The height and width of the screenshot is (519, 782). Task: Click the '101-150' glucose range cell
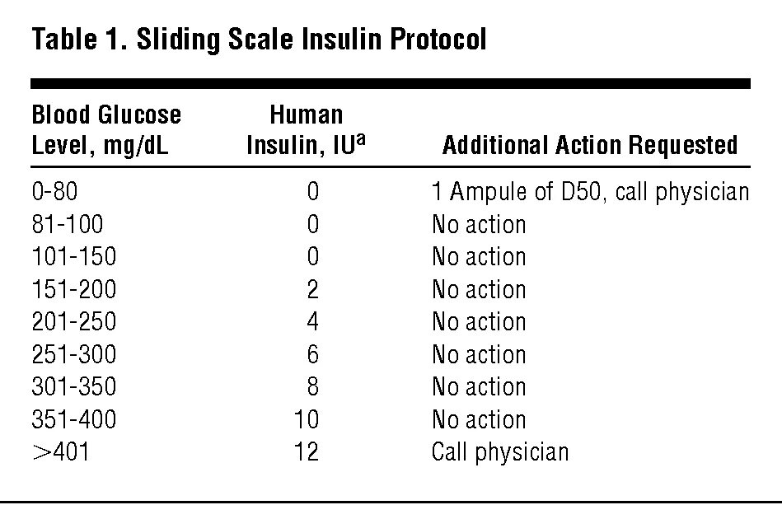(x=74, y=257)
